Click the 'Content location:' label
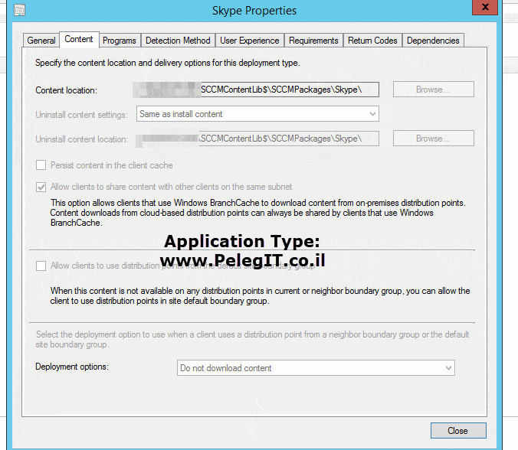The image size is (518, 450). click(x=67, y=90)
